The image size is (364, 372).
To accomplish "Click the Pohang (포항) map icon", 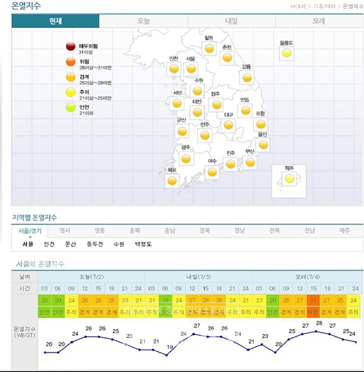I will coord(261,124).
